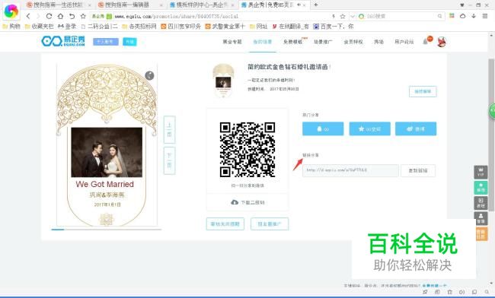This screenshot has width=495, height=298.
Task: Open the browser hamburger menu
Action: 485,16
